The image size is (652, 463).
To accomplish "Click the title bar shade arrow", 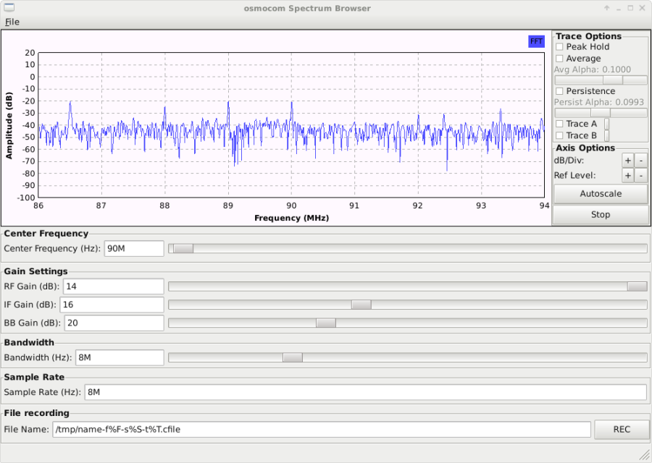I will coord(606,8).
